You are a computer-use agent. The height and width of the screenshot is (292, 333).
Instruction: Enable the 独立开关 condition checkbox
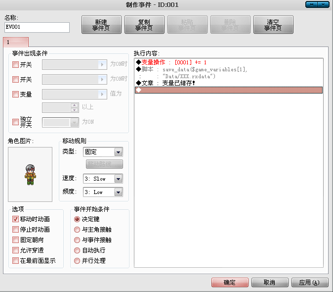coord(15,122)
